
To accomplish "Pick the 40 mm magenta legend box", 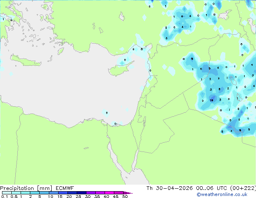I will coord(109,193).
